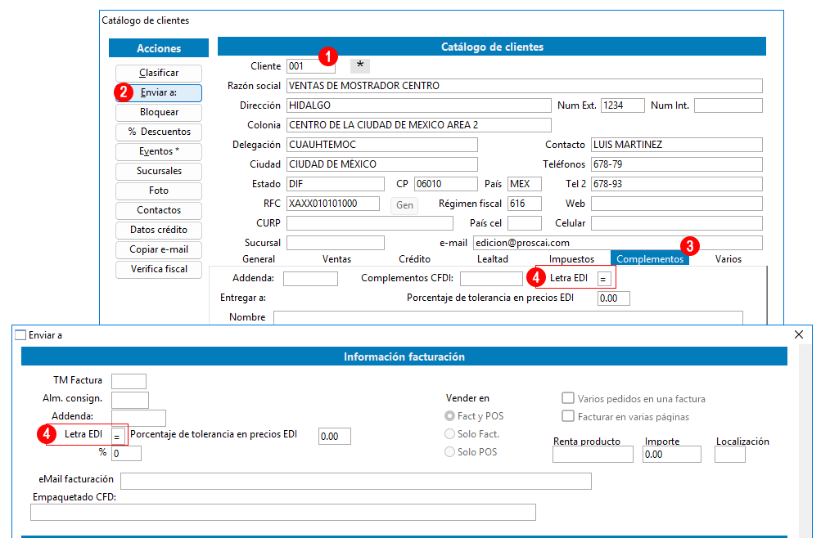Screen dimensions: 830x547
Task: Click the Régimen fiscal field
Action: tap(525, 203)
